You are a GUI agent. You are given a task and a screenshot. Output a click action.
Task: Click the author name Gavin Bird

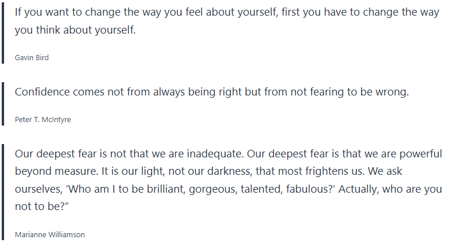[31, 58]
